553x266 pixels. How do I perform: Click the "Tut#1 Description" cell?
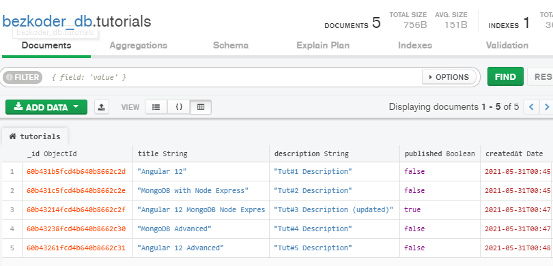(335, 172)
